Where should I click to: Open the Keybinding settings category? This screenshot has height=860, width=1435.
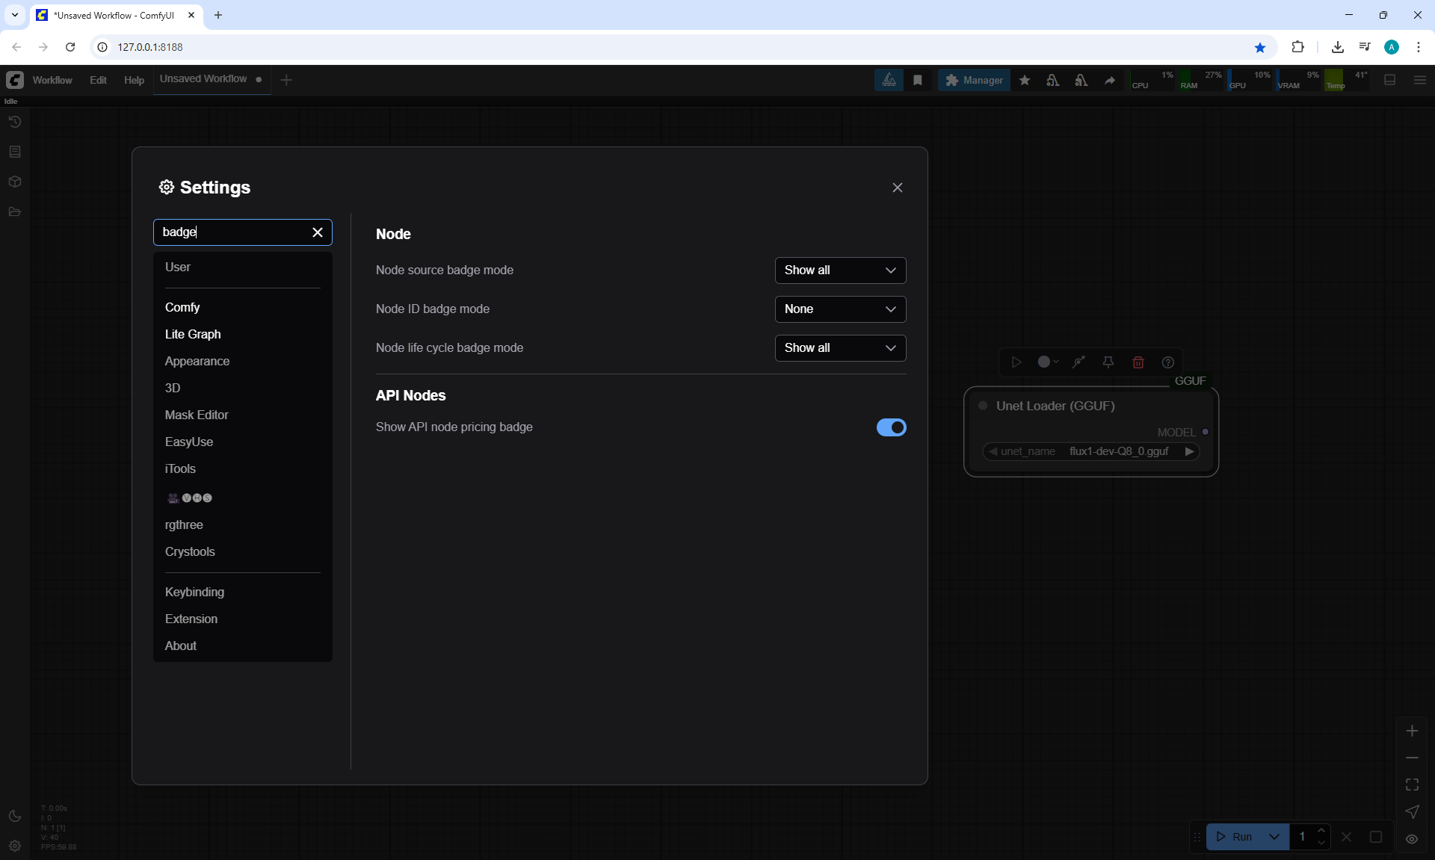pos(194,592)
